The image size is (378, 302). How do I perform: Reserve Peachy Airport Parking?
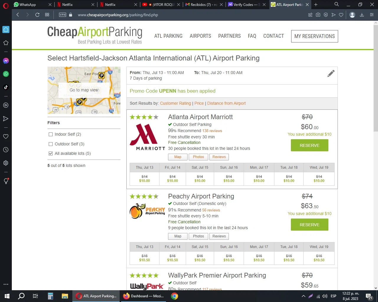point(309,225)
